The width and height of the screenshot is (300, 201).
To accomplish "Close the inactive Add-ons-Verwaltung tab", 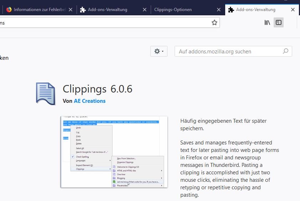I will coord(145,10).
